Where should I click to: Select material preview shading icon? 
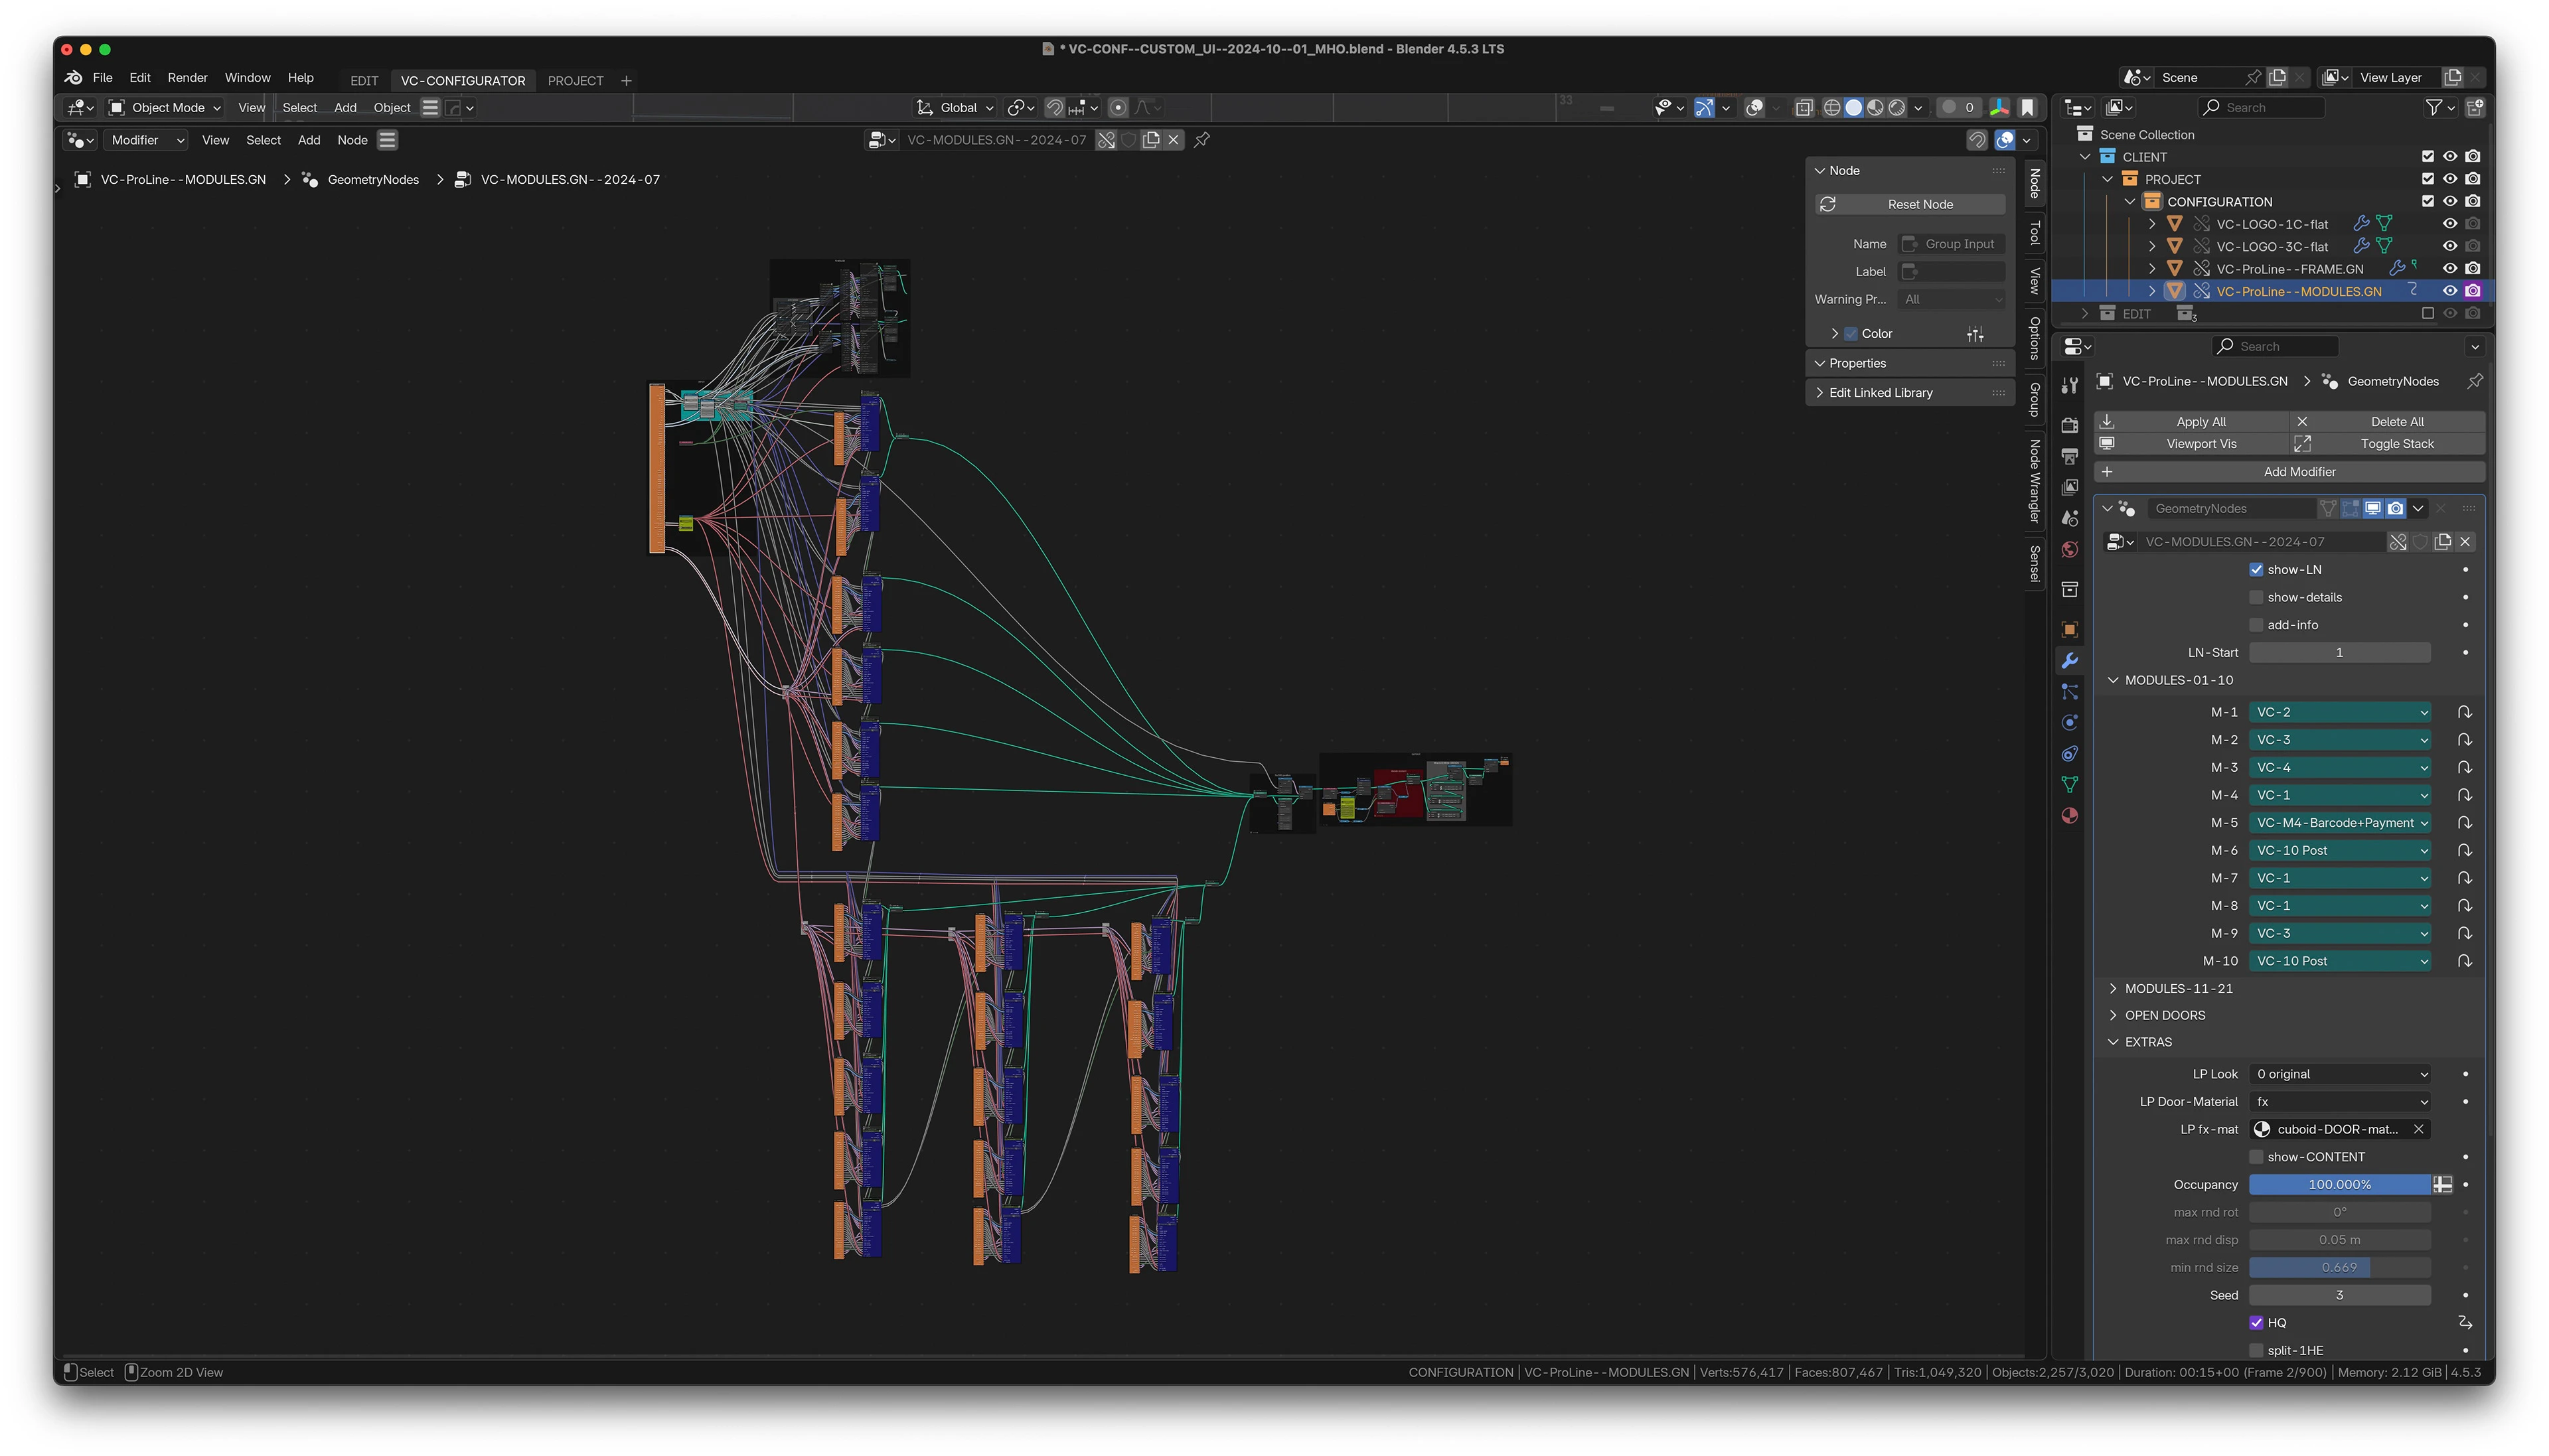(x=1875, y=107)
